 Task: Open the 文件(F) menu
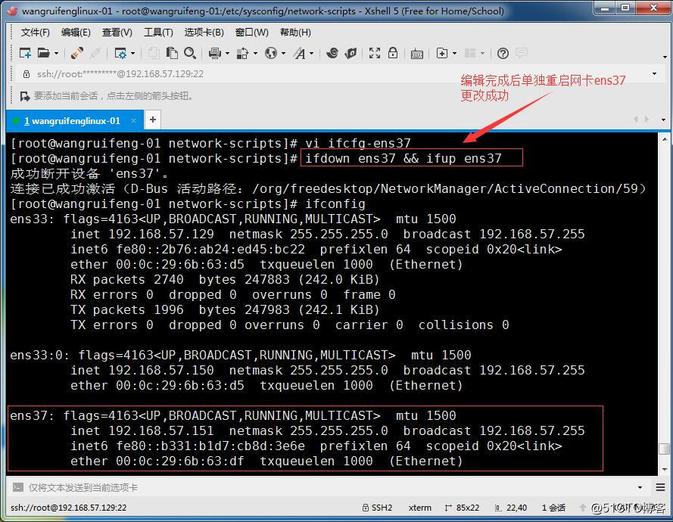[35, 33]
